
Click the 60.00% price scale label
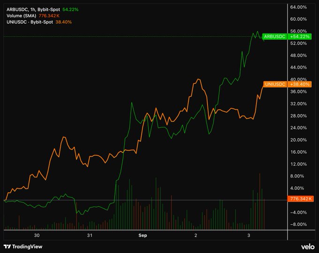[x=298, y=19]
